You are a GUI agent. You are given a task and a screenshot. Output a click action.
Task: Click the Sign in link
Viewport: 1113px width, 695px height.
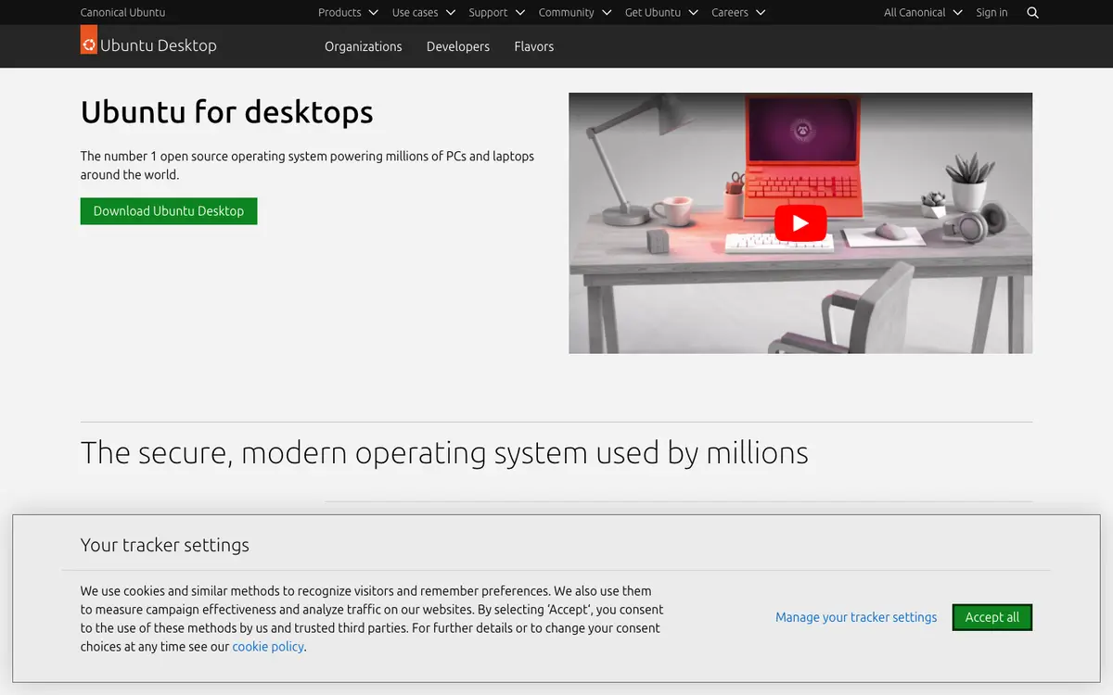[991, 13]
